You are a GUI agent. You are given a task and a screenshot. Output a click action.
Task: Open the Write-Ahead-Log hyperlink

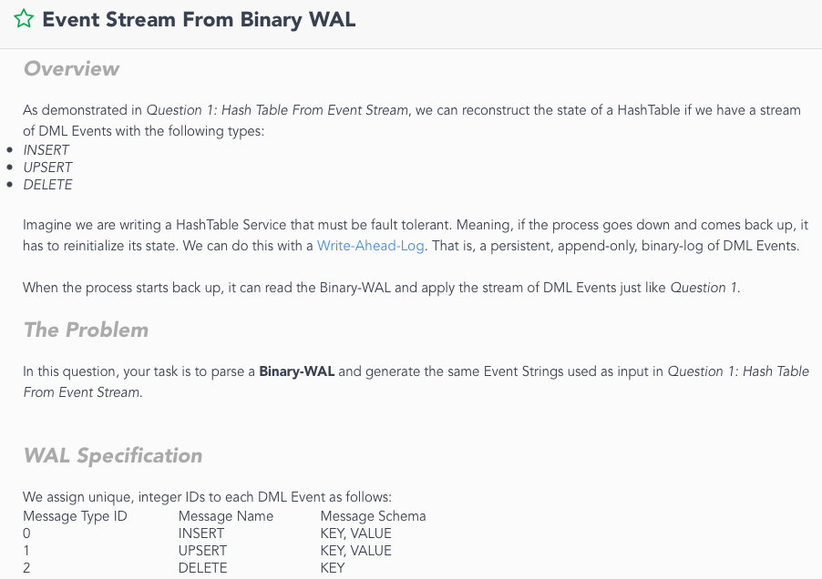coord(370,245)
